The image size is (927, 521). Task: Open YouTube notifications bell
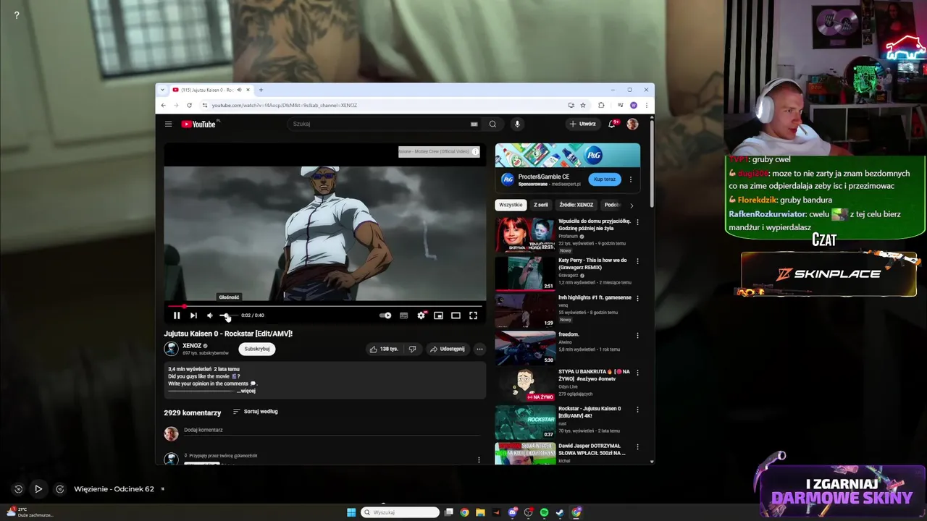coord(613,124)
